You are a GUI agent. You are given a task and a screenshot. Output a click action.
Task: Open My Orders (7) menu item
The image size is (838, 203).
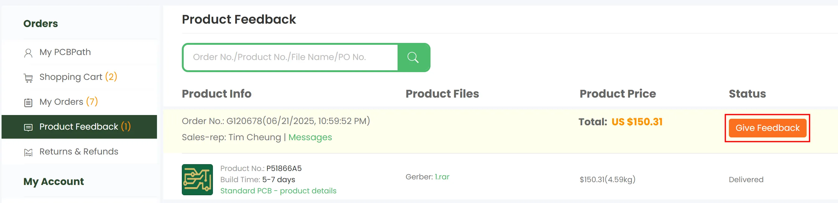click(68, 102)
